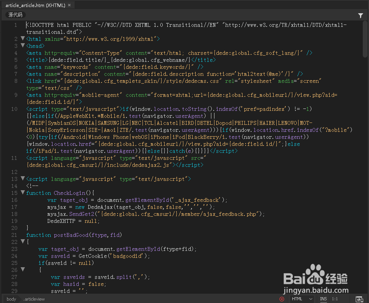Click 'var saveid = GetCookie' line
The image size is (369, 303).
coord(94,256)
